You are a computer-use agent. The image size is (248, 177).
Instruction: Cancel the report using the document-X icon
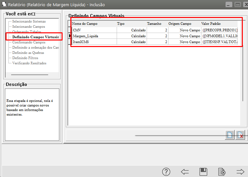click(x=222, y=171)
